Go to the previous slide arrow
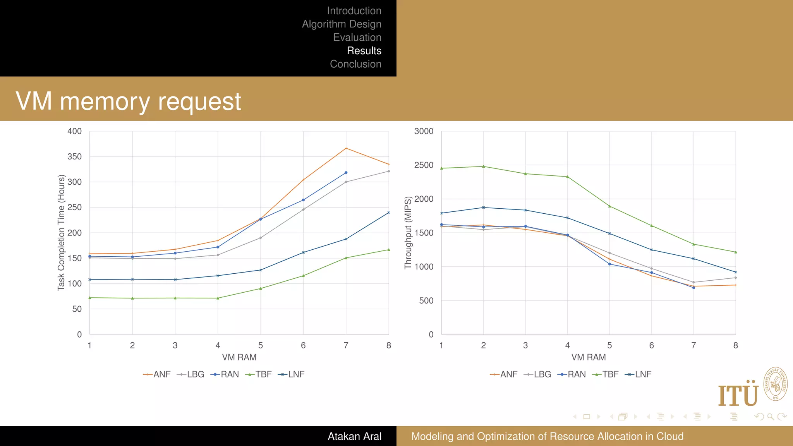This screenshot has width=793, height=446. pos(575,417)
